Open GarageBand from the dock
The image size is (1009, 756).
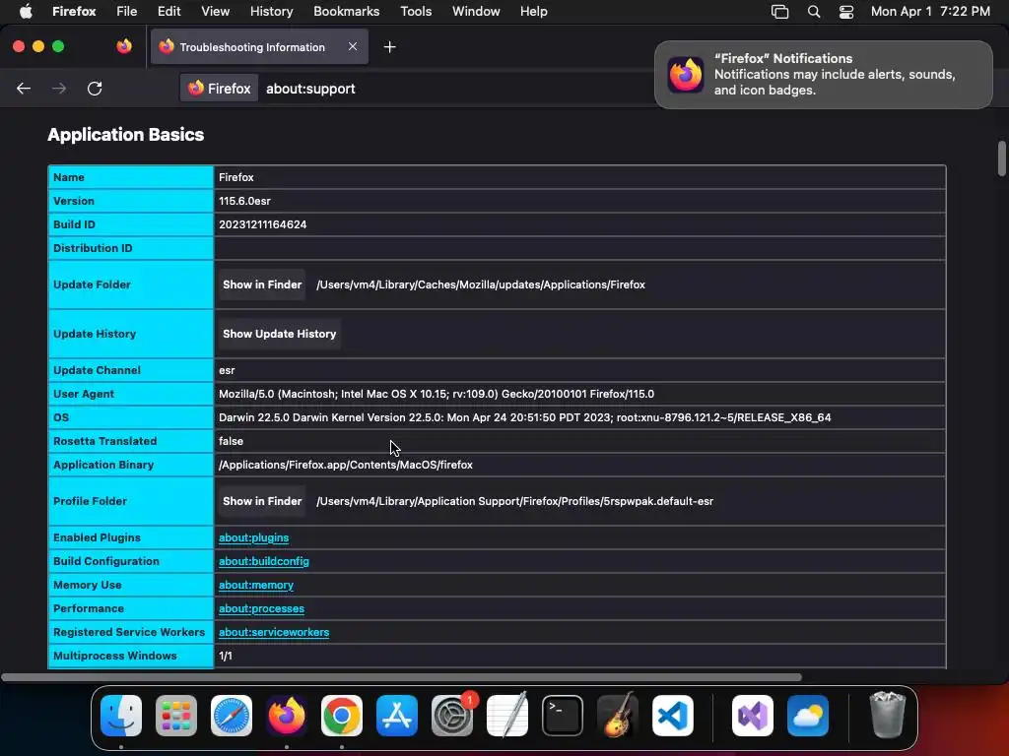(618, 716)
